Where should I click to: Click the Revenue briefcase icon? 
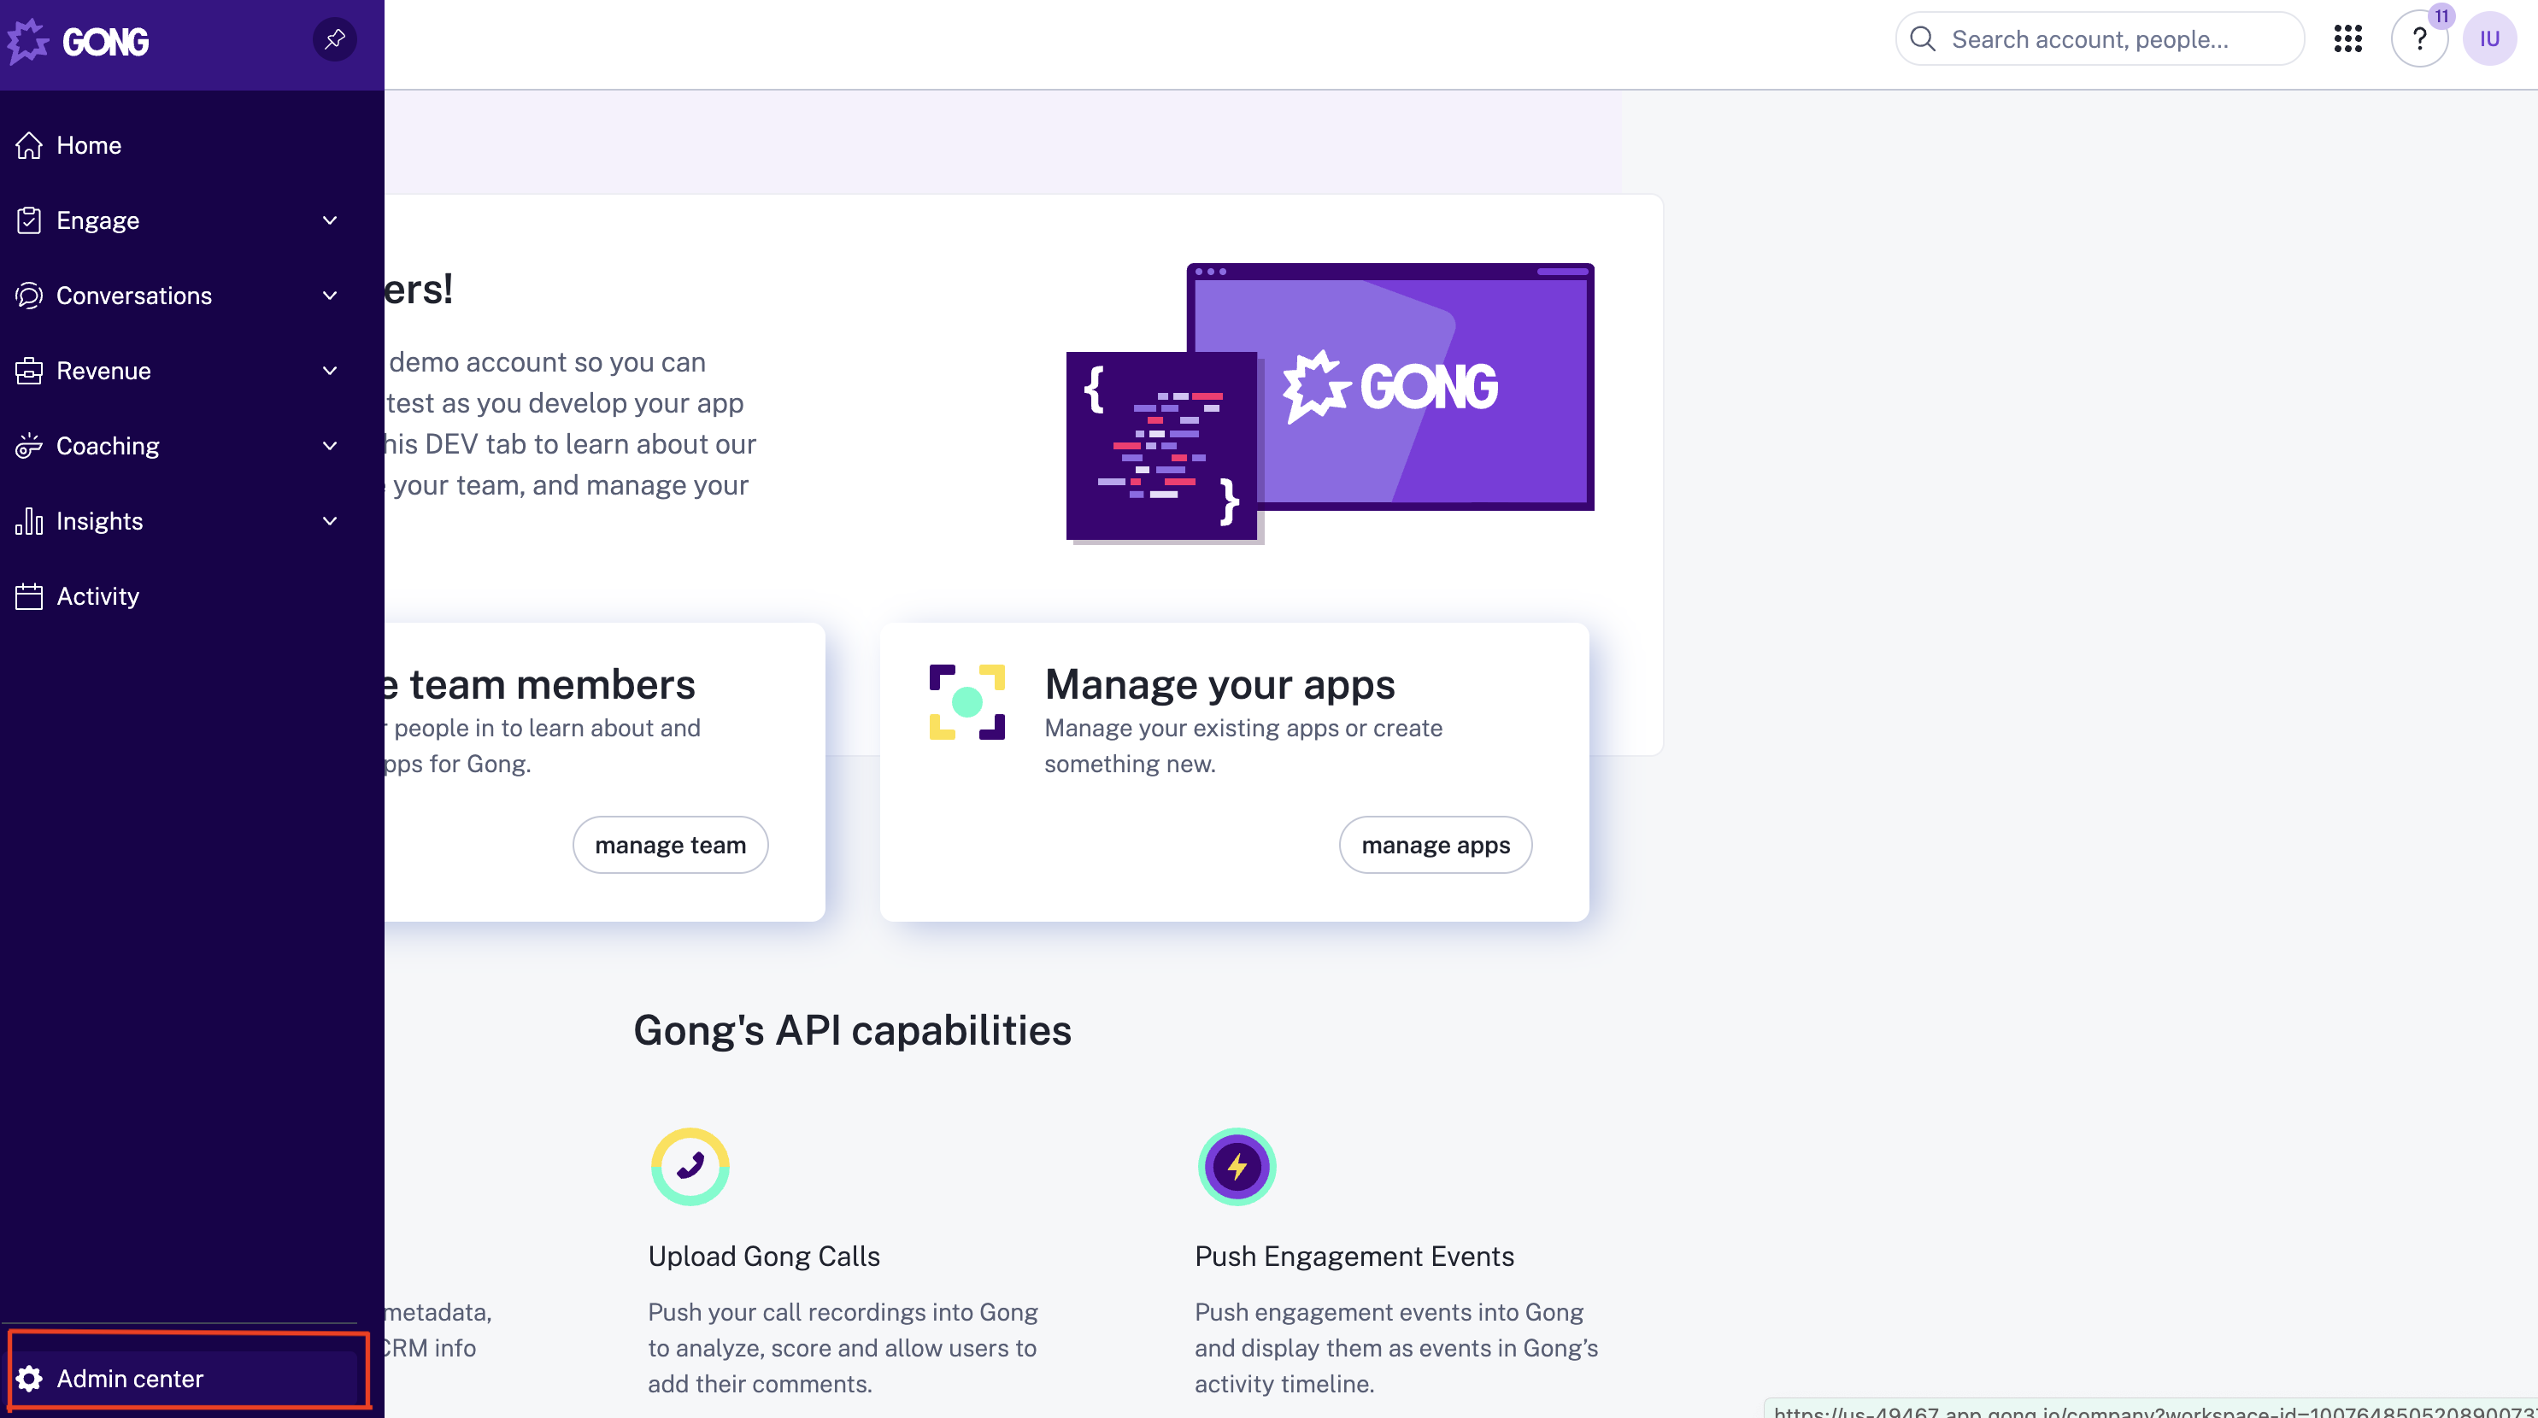[30, 372]
